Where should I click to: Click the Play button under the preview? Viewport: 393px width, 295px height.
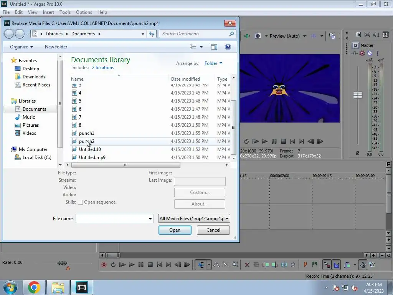click(265, 141)
